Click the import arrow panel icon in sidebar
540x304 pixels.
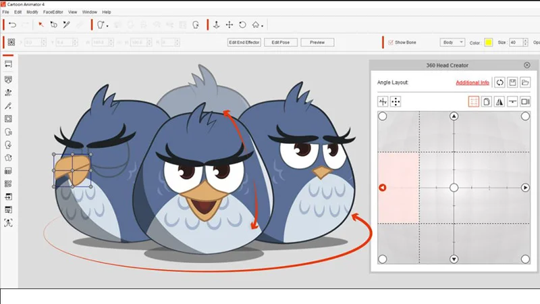click(x=8, y=197)
